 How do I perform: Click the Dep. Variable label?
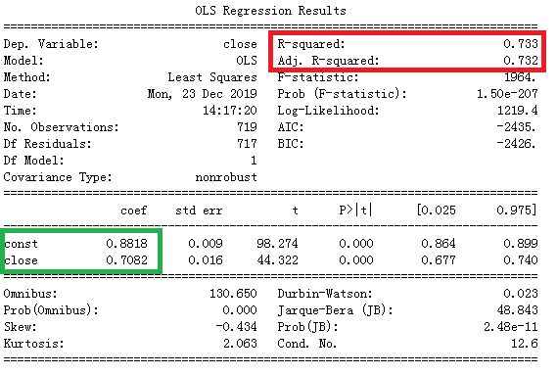[51, 44]
